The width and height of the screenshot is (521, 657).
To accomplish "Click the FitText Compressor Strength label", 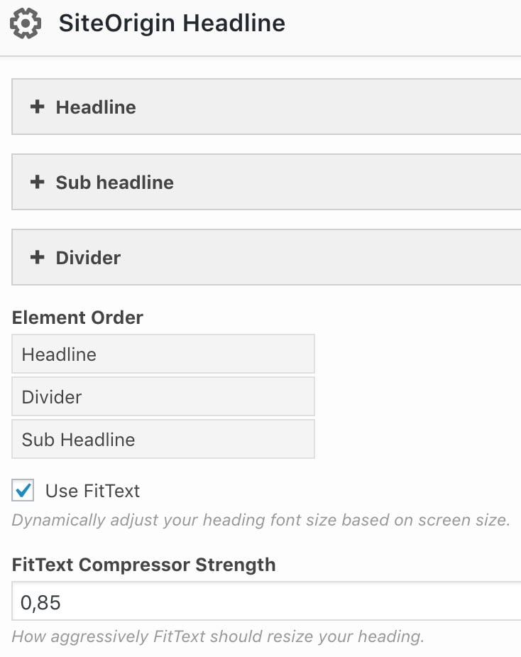I will pyautogui.click(x=143, y=565).
